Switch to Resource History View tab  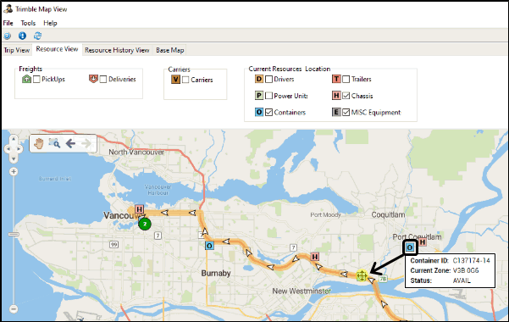click(x=117, y=50)
